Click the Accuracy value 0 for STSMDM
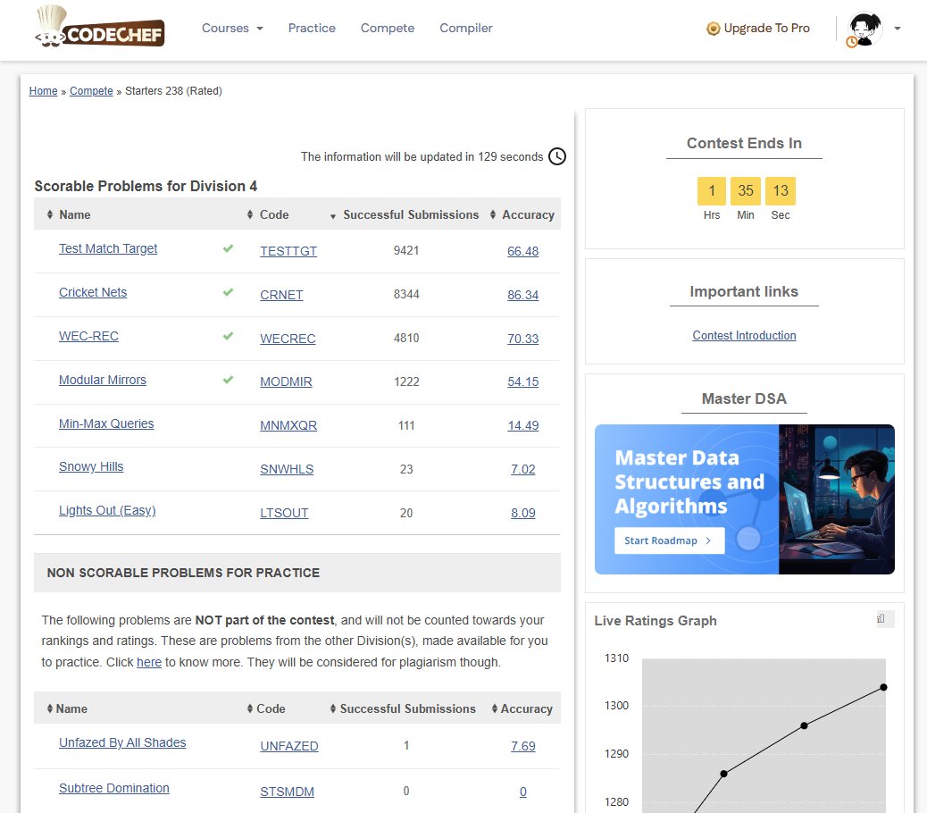 [523, 792]
